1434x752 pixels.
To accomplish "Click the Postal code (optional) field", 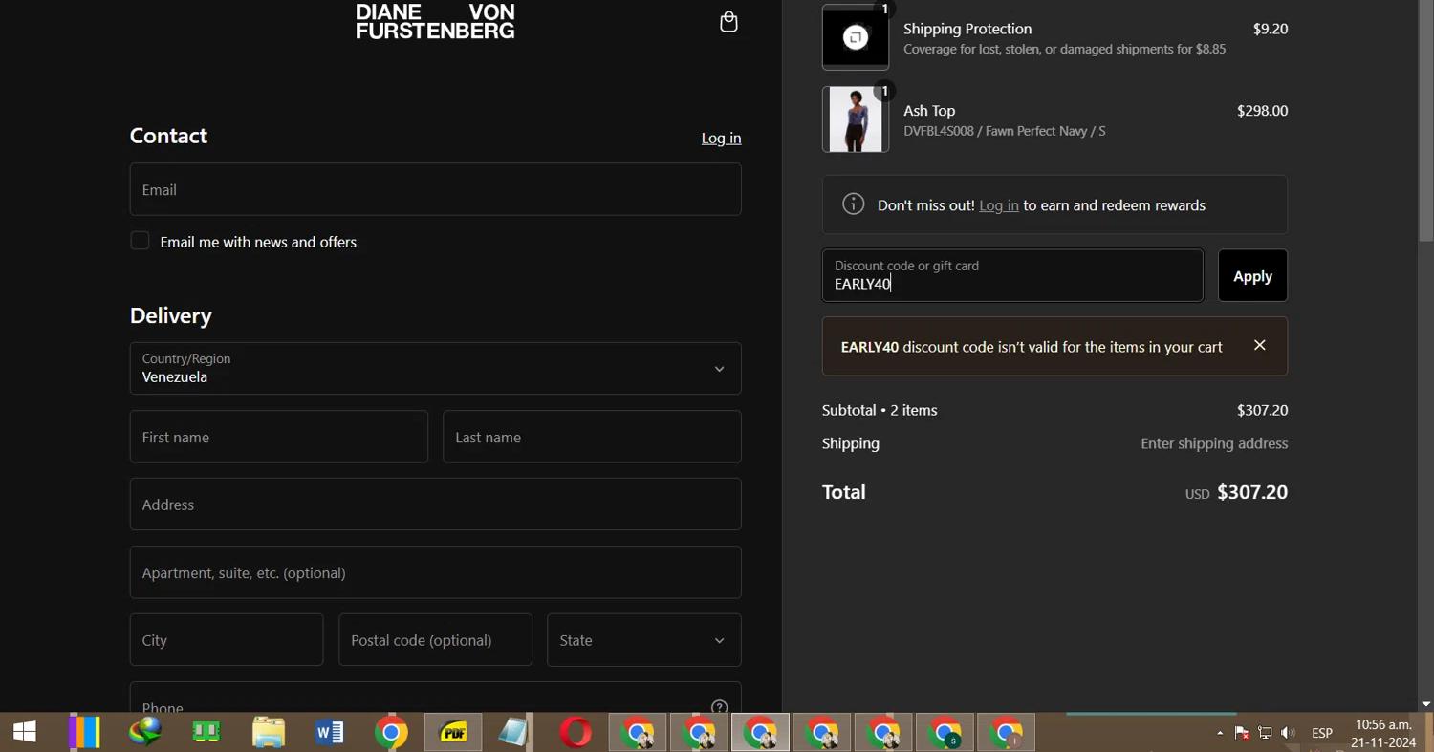I will click(x=435, y=640).
